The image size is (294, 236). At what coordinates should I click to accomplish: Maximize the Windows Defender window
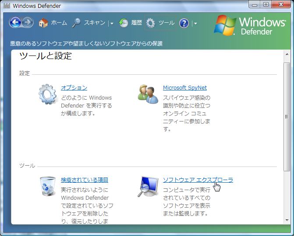[266, 5]
